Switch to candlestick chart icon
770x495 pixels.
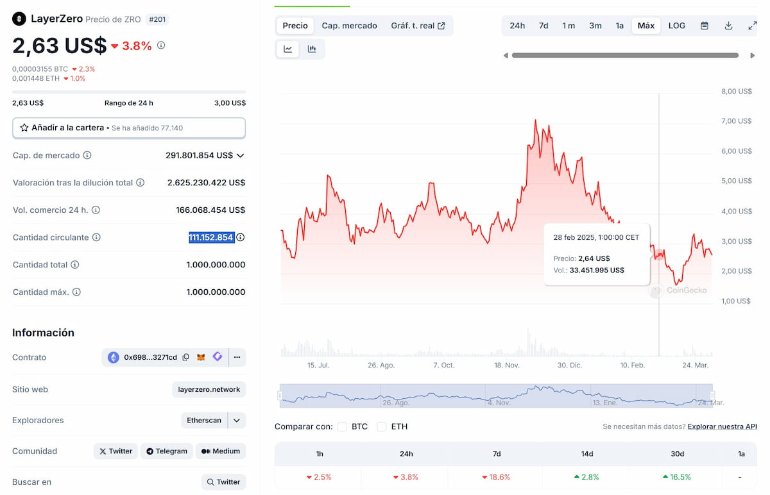click(x=312, y=49)
